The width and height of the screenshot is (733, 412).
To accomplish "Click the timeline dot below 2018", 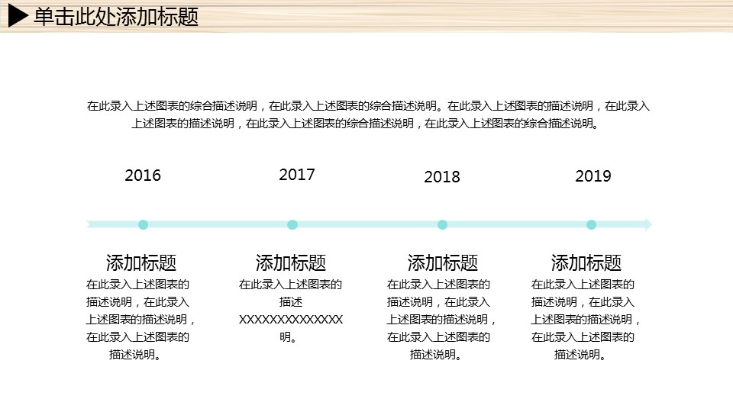I will (x=442, y=224).
